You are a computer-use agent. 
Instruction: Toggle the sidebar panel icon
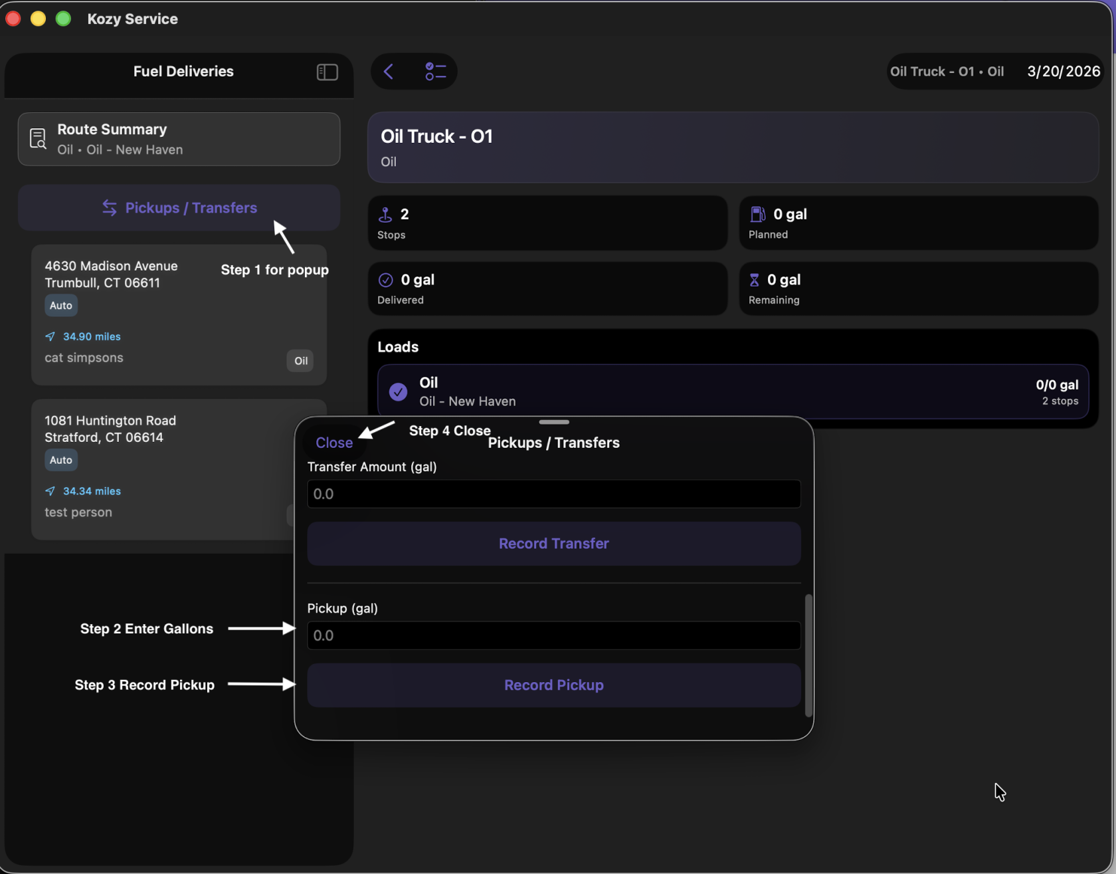tap(327, 72)
